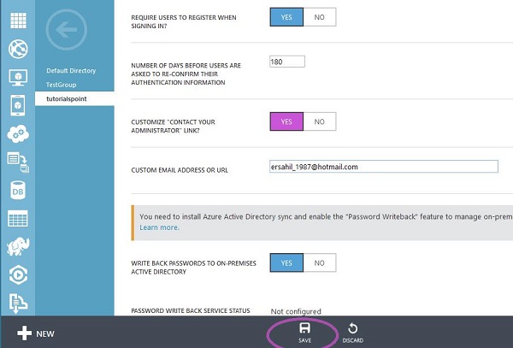Screen dimensions: 513x348
Task: Open the SQL Databases DB icon
Action: 18,189
